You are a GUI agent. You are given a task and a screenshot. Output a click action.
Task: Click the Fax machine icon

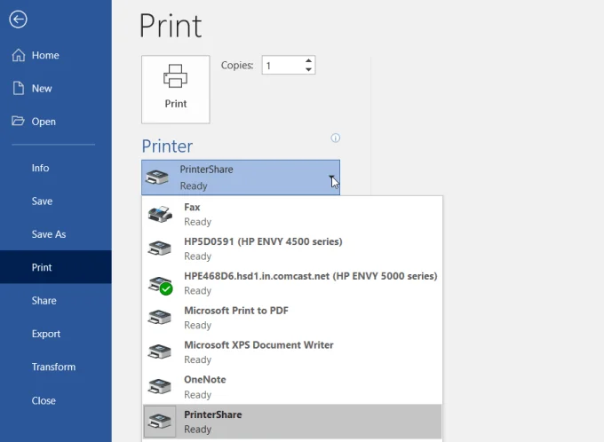(160, 214)
